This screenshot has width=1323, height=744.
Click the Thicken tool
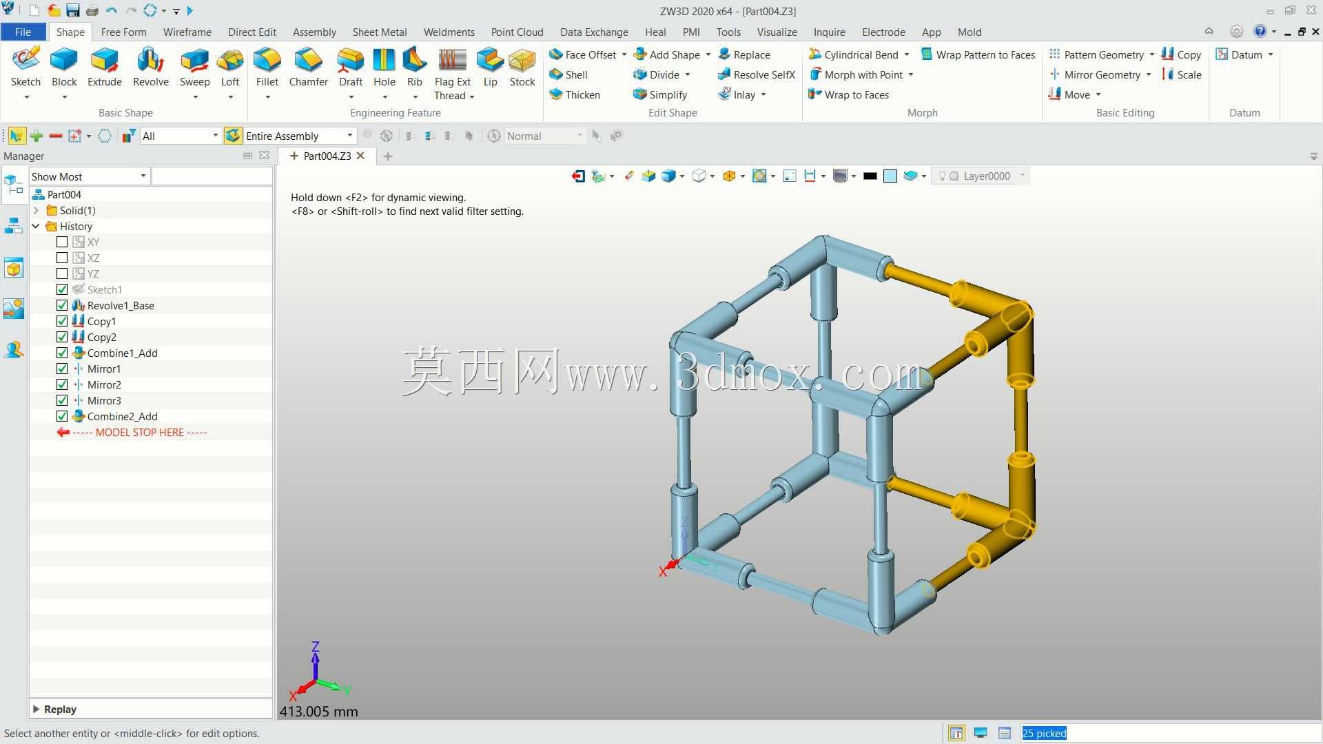[575, 94]
